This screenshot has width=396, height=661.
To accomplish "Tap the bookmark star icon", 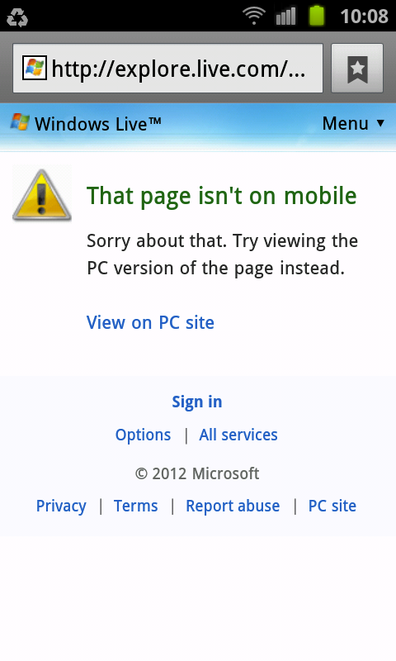I will click(x=357, y=68).
